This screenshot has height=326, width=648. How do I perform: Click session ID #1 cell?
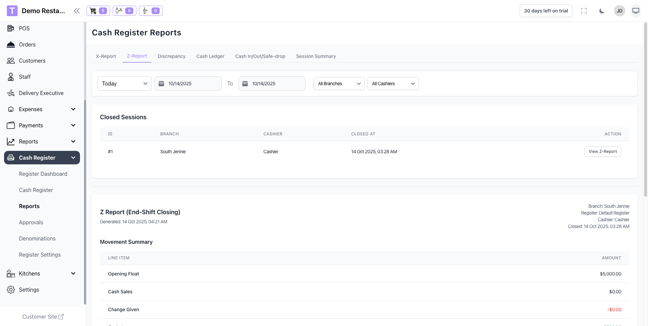tap(110, 152)
